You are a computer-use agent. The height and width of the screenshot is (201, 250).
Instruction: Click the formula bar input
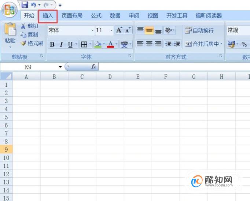[174, 67]
